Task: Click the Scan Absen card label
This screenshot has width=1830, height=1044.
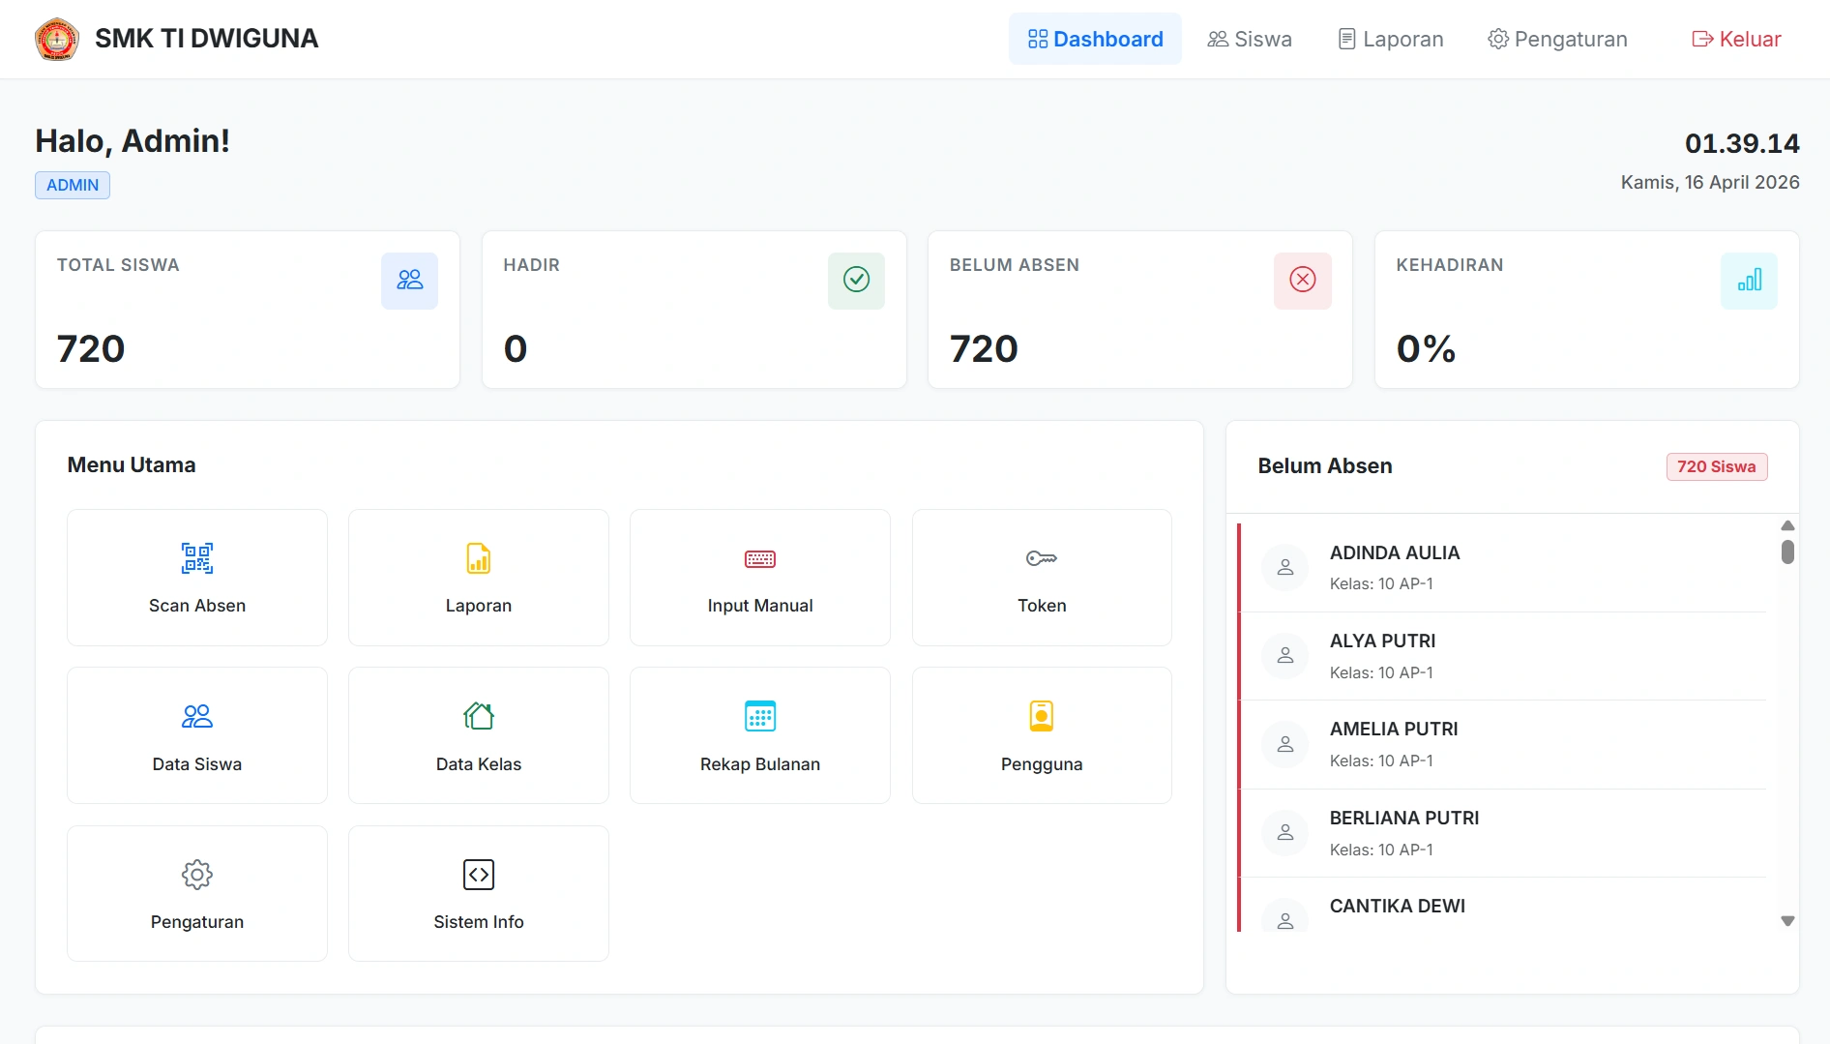Action: click(197, 606)
